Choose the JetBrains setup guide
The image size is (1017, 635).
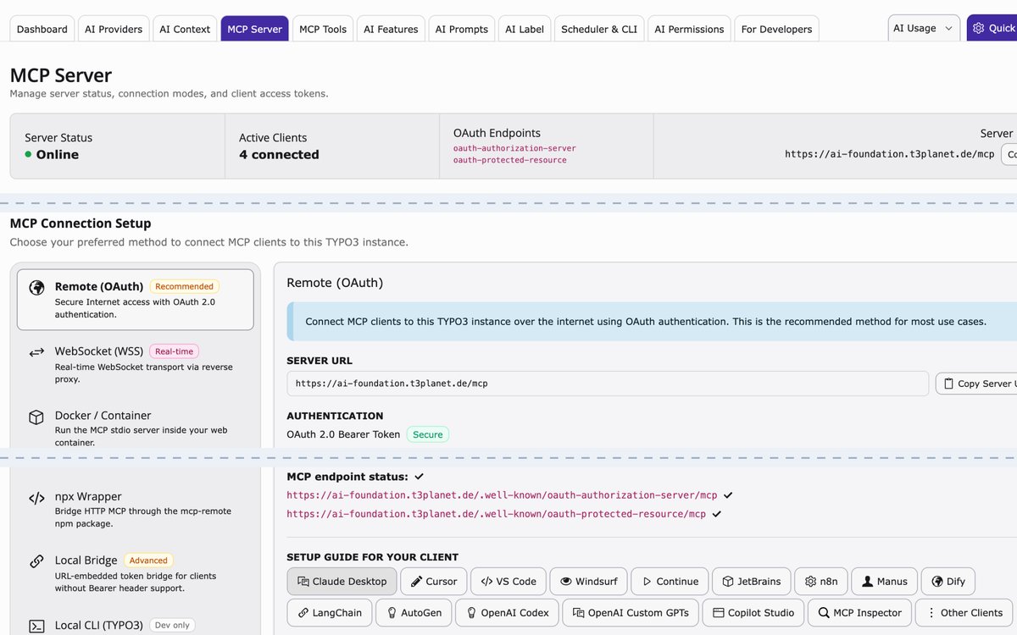(752, 582)
